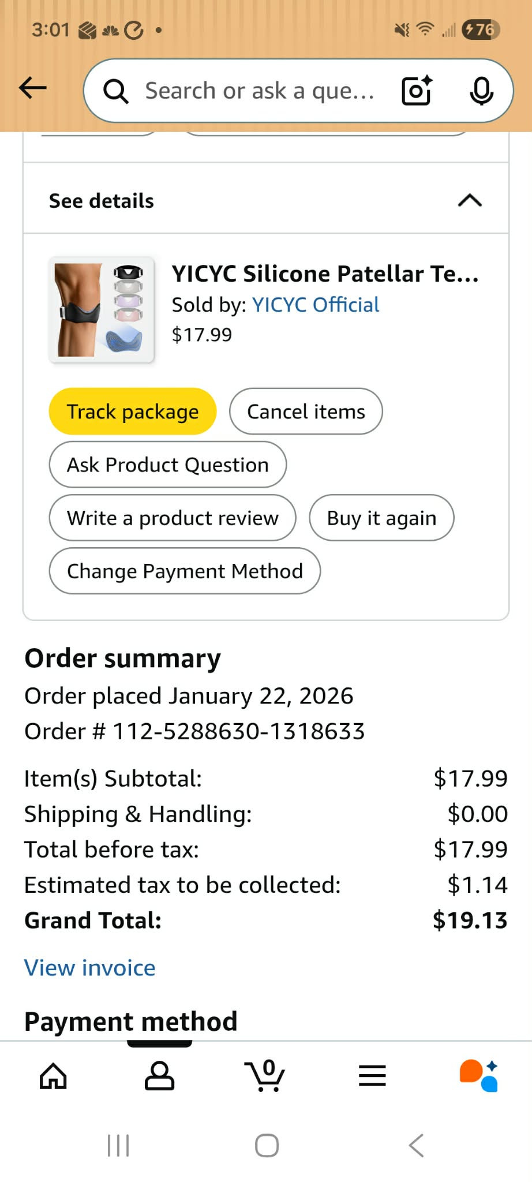This screenshot has height=1182, width=532.
Task: Focus the search input field
Action: pos(260,91)
